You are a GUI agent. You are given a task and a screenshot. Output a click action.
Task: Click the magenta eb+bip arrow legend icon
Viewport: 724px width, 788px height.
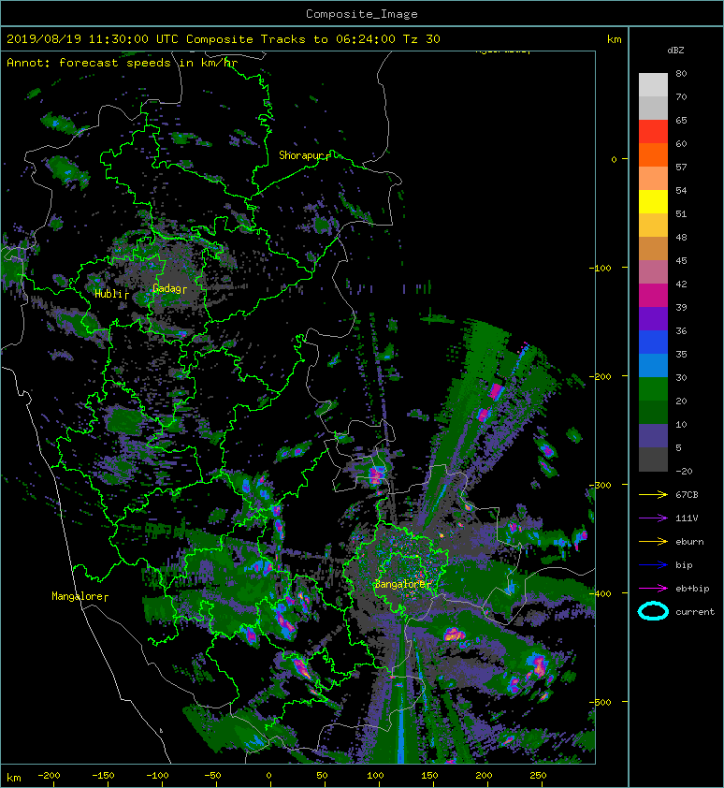(653, 589)
